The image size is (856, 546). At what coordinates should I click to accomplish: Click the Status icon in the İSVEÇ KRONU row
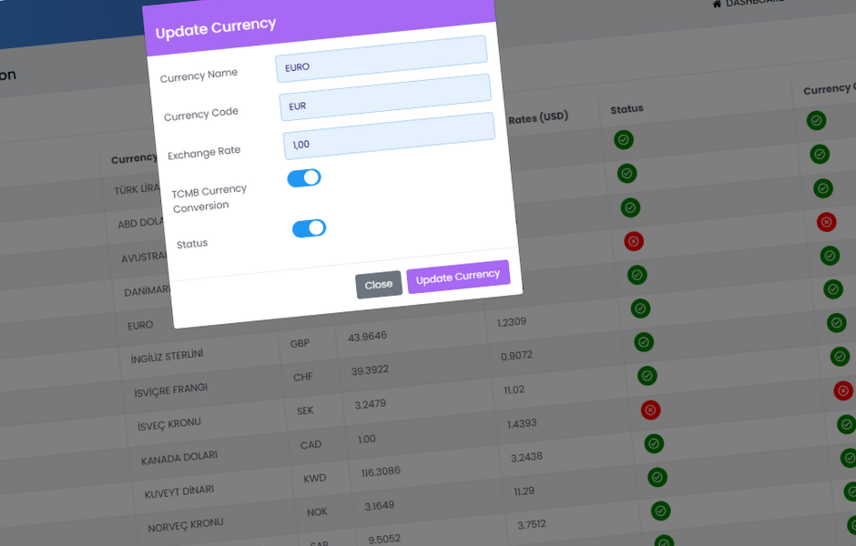coord(647,376)
